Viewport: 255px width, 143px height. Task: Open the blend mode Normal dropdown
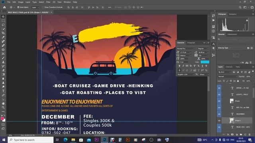click(228, 76)
